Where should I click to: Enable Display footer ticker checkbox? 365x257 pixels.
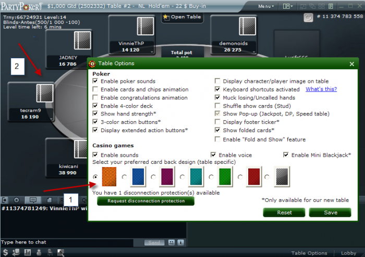(x=217, y=122)
